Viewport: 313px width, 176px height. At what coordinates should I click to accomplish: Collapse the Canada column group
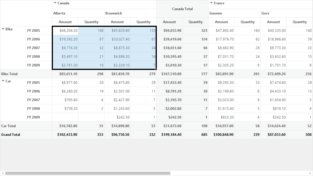click(55, 3)
